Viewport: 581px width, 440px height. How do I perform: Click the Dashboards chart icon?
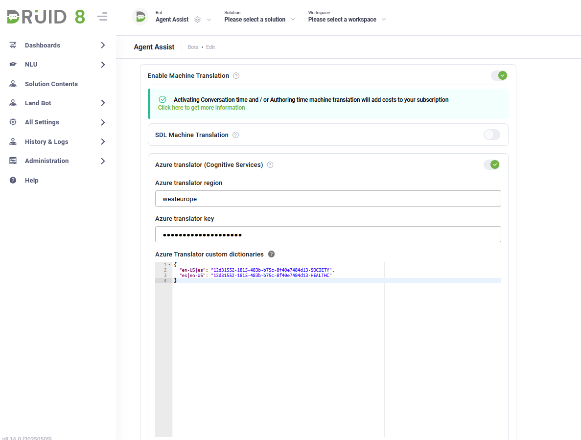[13, 45]
